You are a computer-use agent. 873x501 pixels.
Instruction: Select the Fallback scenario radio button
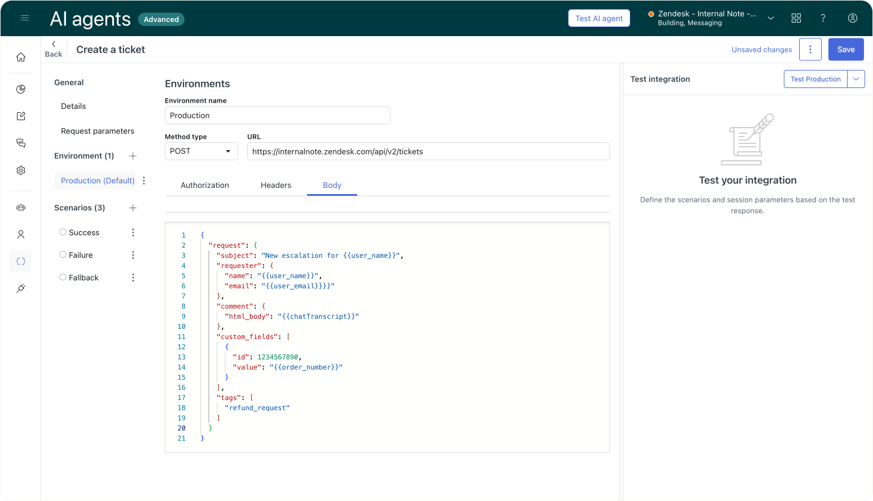(x=63, y=277)
